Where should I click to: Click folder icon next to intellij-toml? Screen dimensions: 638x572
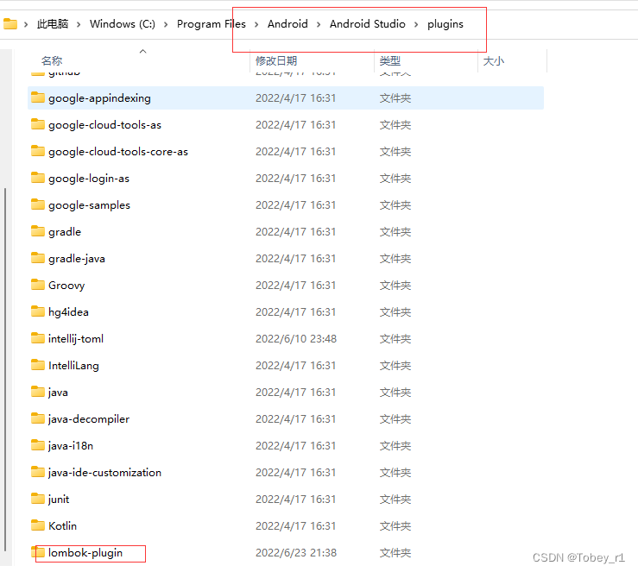(x=38, y=338)
